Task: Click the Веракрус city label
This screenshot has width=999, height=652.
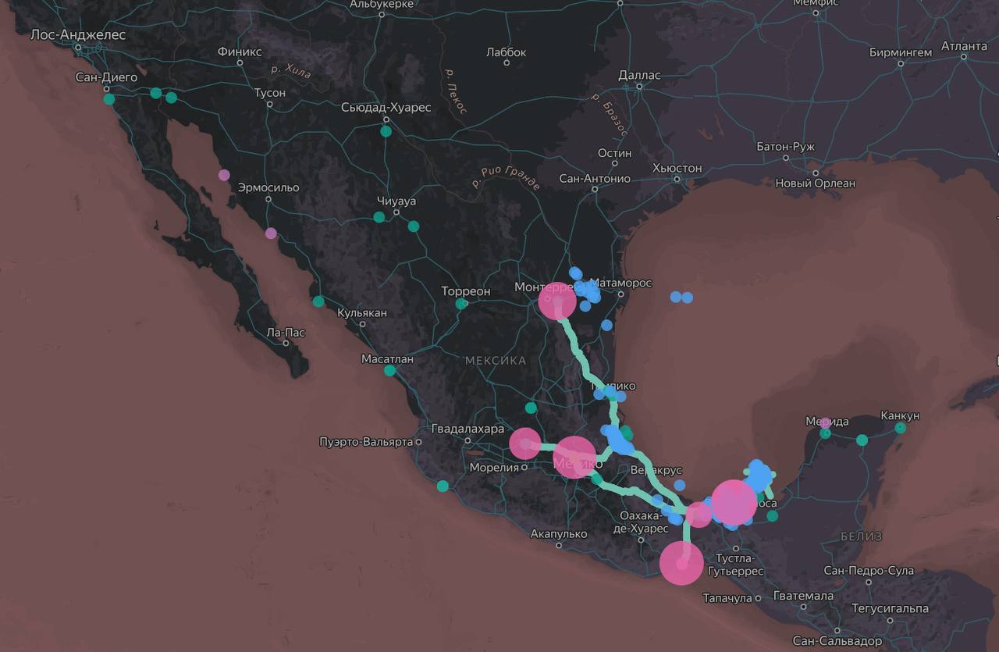Action: click(x=656, y=471)
